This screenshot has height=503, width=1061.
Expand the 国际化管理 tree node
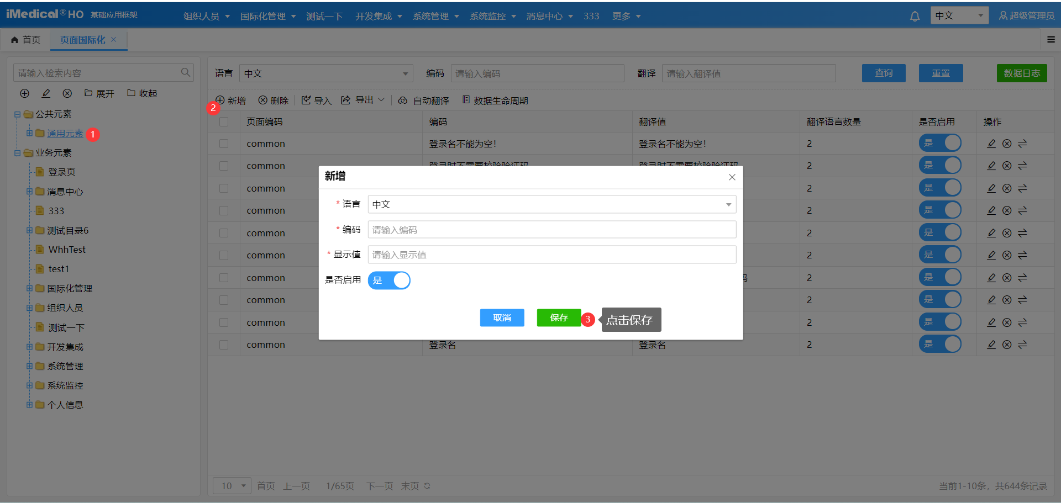pos(29,288)
